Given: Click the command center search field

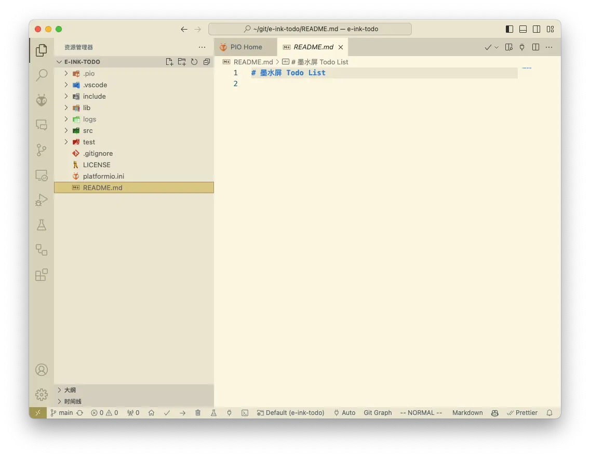Looking at the screenshot, I should (310, 29).
